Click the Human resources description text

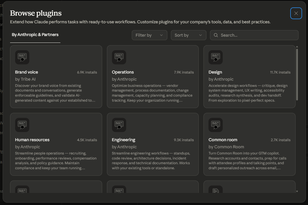56,160
